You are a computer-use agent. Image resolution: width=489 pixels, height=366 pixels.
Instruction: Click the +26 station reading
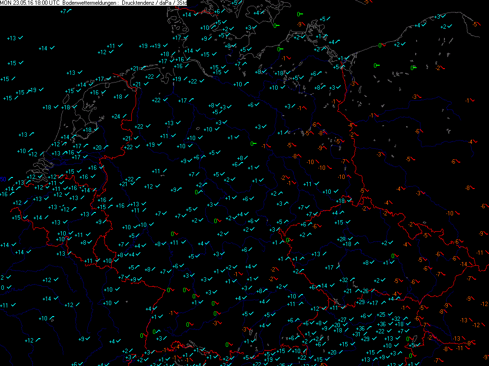(364, 291)
